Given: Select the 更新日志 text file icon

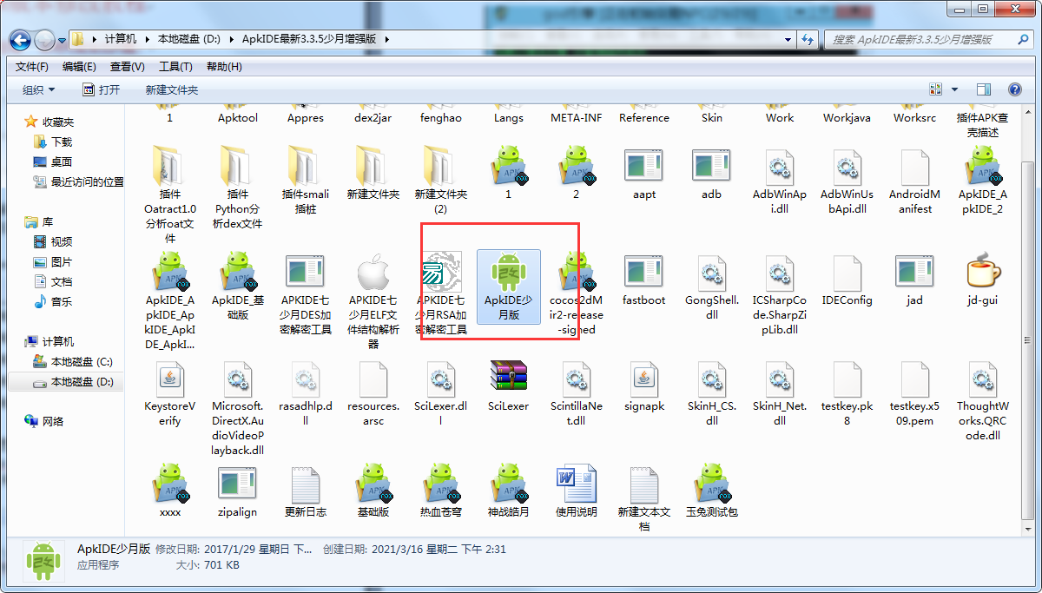Looking at the screenshot, I should click(306, 484).
